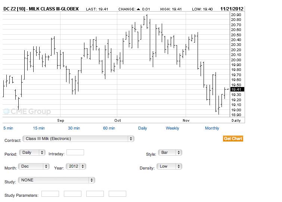
Task: Open the Study dropdown showing NONE
Action: pyautogui.click(x=56, y=180)
